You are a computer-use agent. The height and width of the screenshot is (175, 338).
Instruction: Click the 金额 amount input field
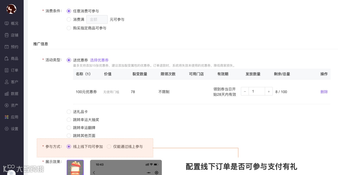coord(97,19)
